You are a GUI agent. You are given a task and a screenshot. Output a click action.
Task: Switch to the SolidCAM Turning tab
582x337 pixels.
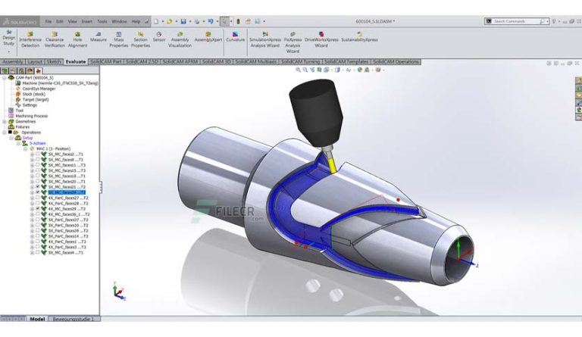300,61
